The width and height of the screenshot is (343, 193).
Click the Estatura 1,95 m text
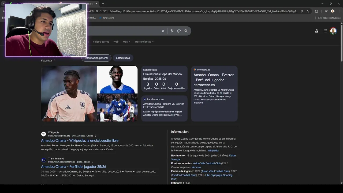click(x=181, y=183)
